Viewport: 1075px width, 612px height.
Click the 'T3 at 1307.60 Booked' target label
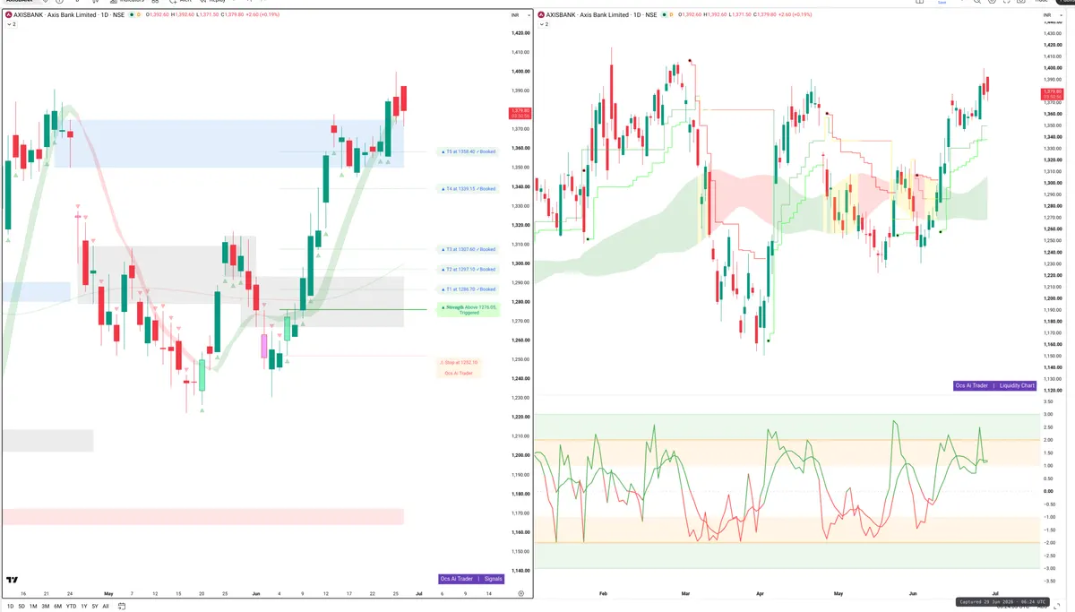click(x=467, y=249)
